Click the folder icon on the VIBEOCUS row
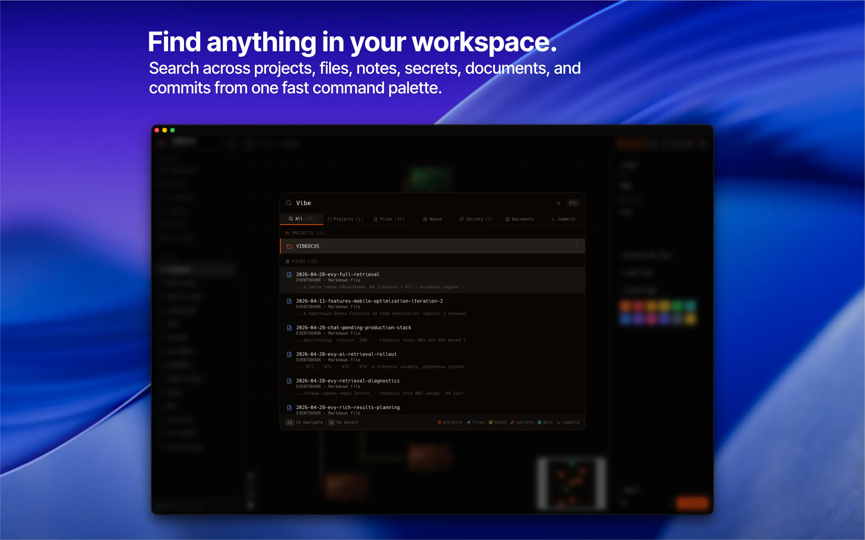865x540 pixels. tap(289, 246)
